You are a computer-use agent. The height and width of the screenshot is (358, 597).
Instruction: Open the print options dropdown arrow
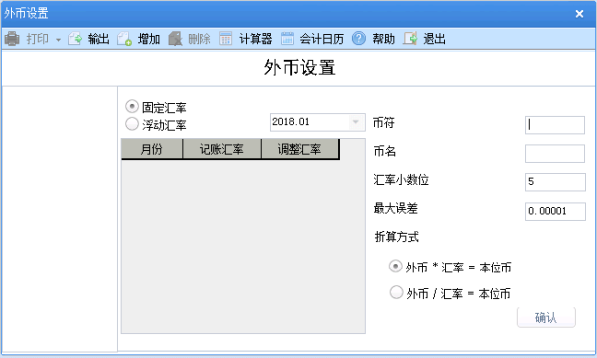coord(58,39)
